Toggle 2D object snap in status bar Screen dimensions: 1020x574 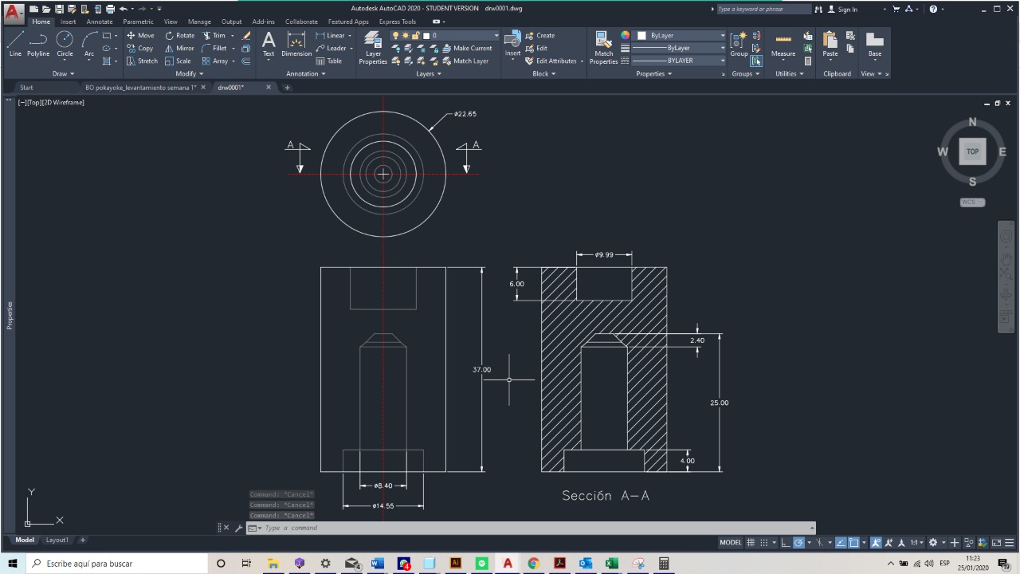[853, 542]
